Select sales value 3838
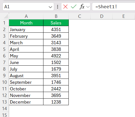 tap(56, 49)
